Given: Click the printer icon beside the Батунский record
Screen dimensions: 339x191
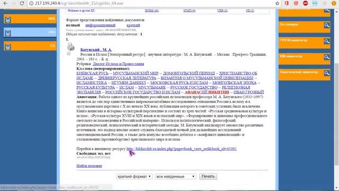Looking at the screenshot, I should click(70, 47).
